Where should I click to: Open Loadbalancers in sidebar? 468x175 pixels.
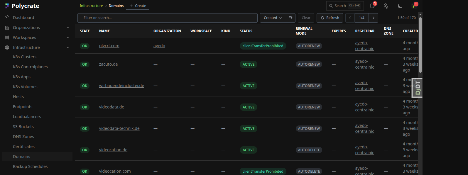tap(27, 117)
